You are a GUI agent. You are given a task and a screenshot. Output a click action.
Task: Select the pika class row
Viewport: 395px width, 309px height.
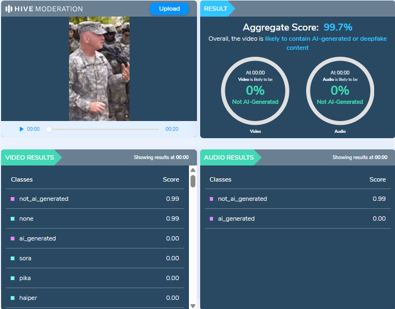click(95, 278)
